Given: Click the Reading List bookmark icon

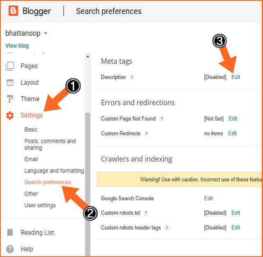Looking at the screenshot, I should coord(10,233).
